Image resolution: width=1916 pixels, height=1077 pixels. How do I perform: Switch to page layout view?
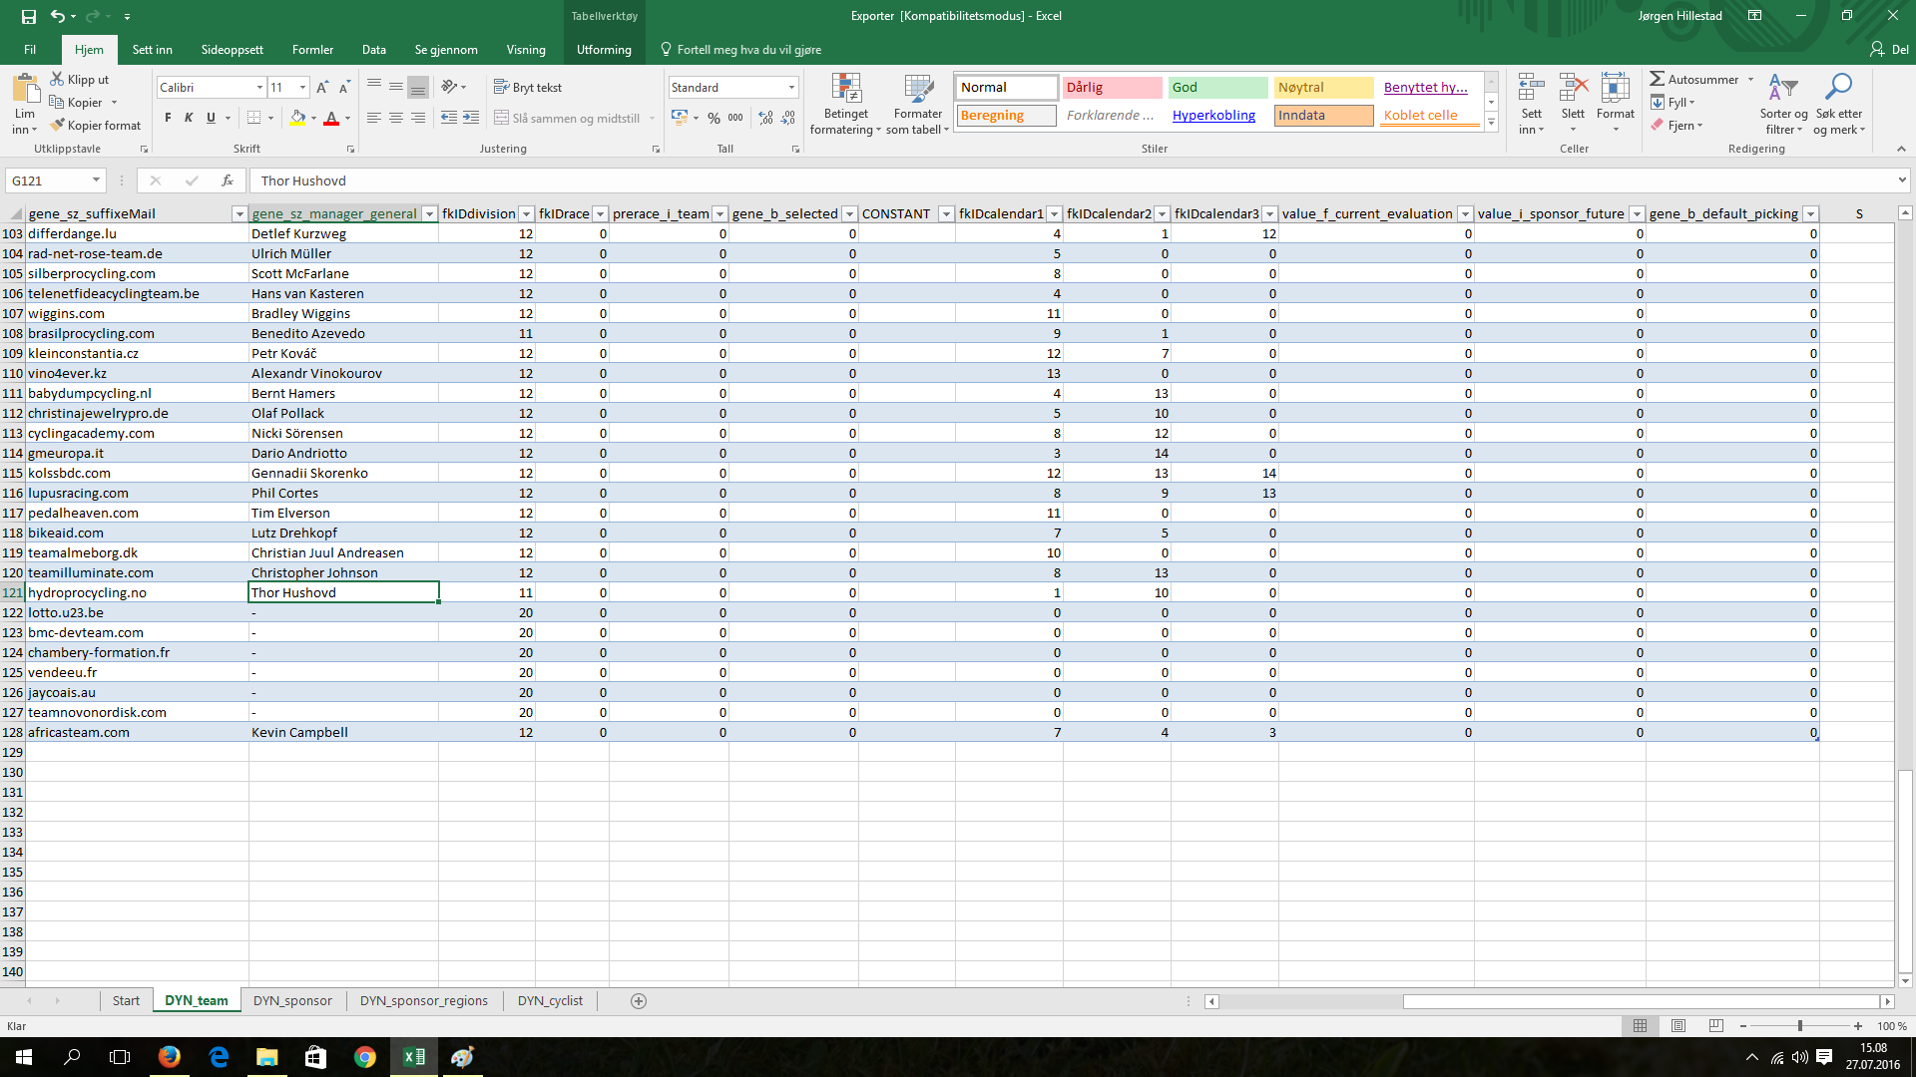coord(1678,1025)
